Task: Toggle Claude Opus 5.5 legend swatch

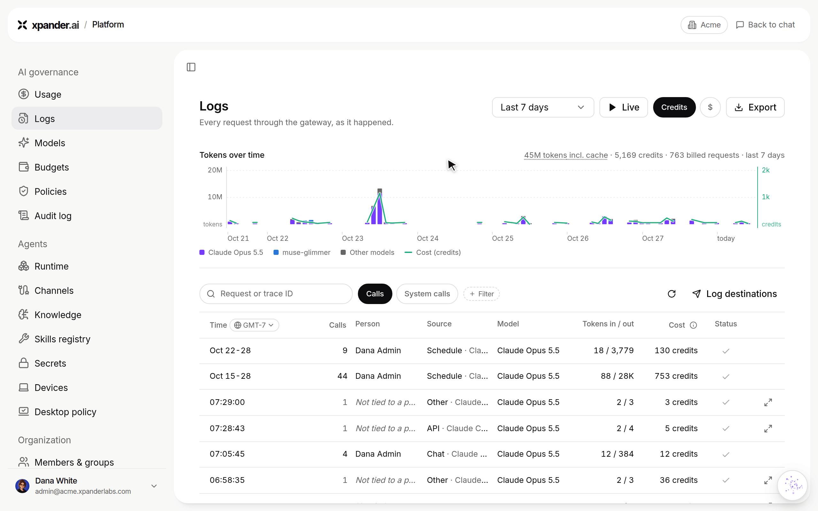Action: coord(202,252)
